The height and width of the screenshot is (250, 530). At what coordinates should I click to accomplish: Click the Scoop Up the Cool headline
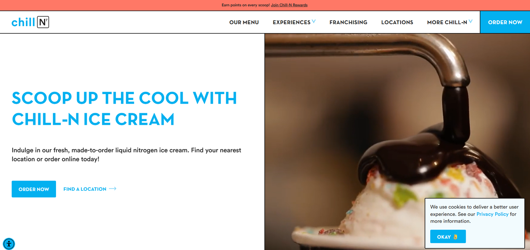pyautogui.click(x=125, y=109)
